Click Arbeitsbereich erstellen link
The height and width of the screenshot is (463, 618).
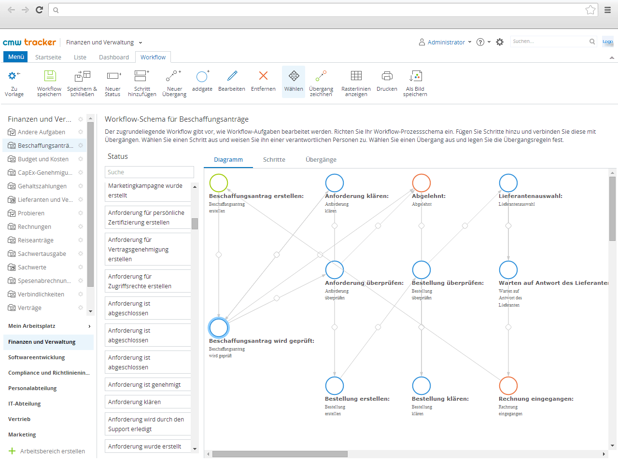47,451
